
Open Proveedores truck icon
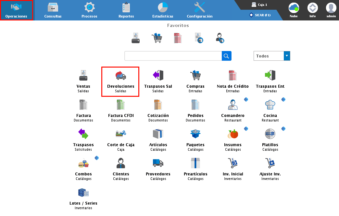(x=158, y=163)
